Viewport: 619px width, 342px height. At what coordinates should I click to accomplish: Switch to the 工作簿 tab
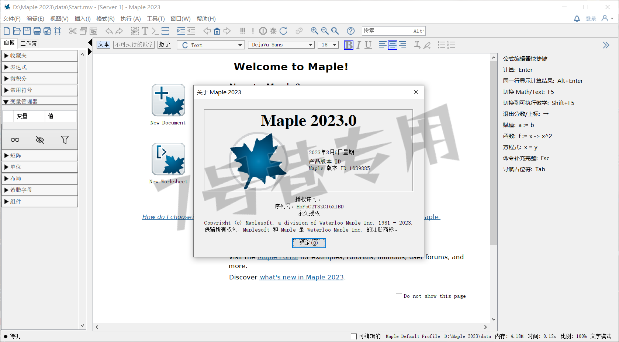[x=28, y=43]
